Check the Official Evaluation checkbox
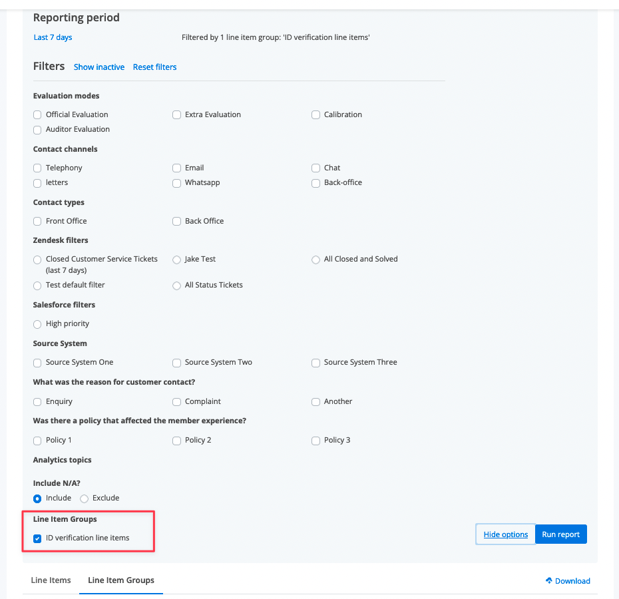The height and width of the screenshot is (599, 619). coord(37,115)
